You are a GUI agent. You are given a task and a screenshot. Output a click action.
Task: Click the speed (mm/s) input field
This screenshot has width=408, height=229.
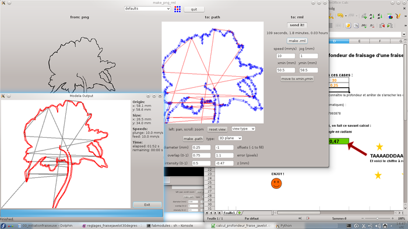[x=286, y=56]
